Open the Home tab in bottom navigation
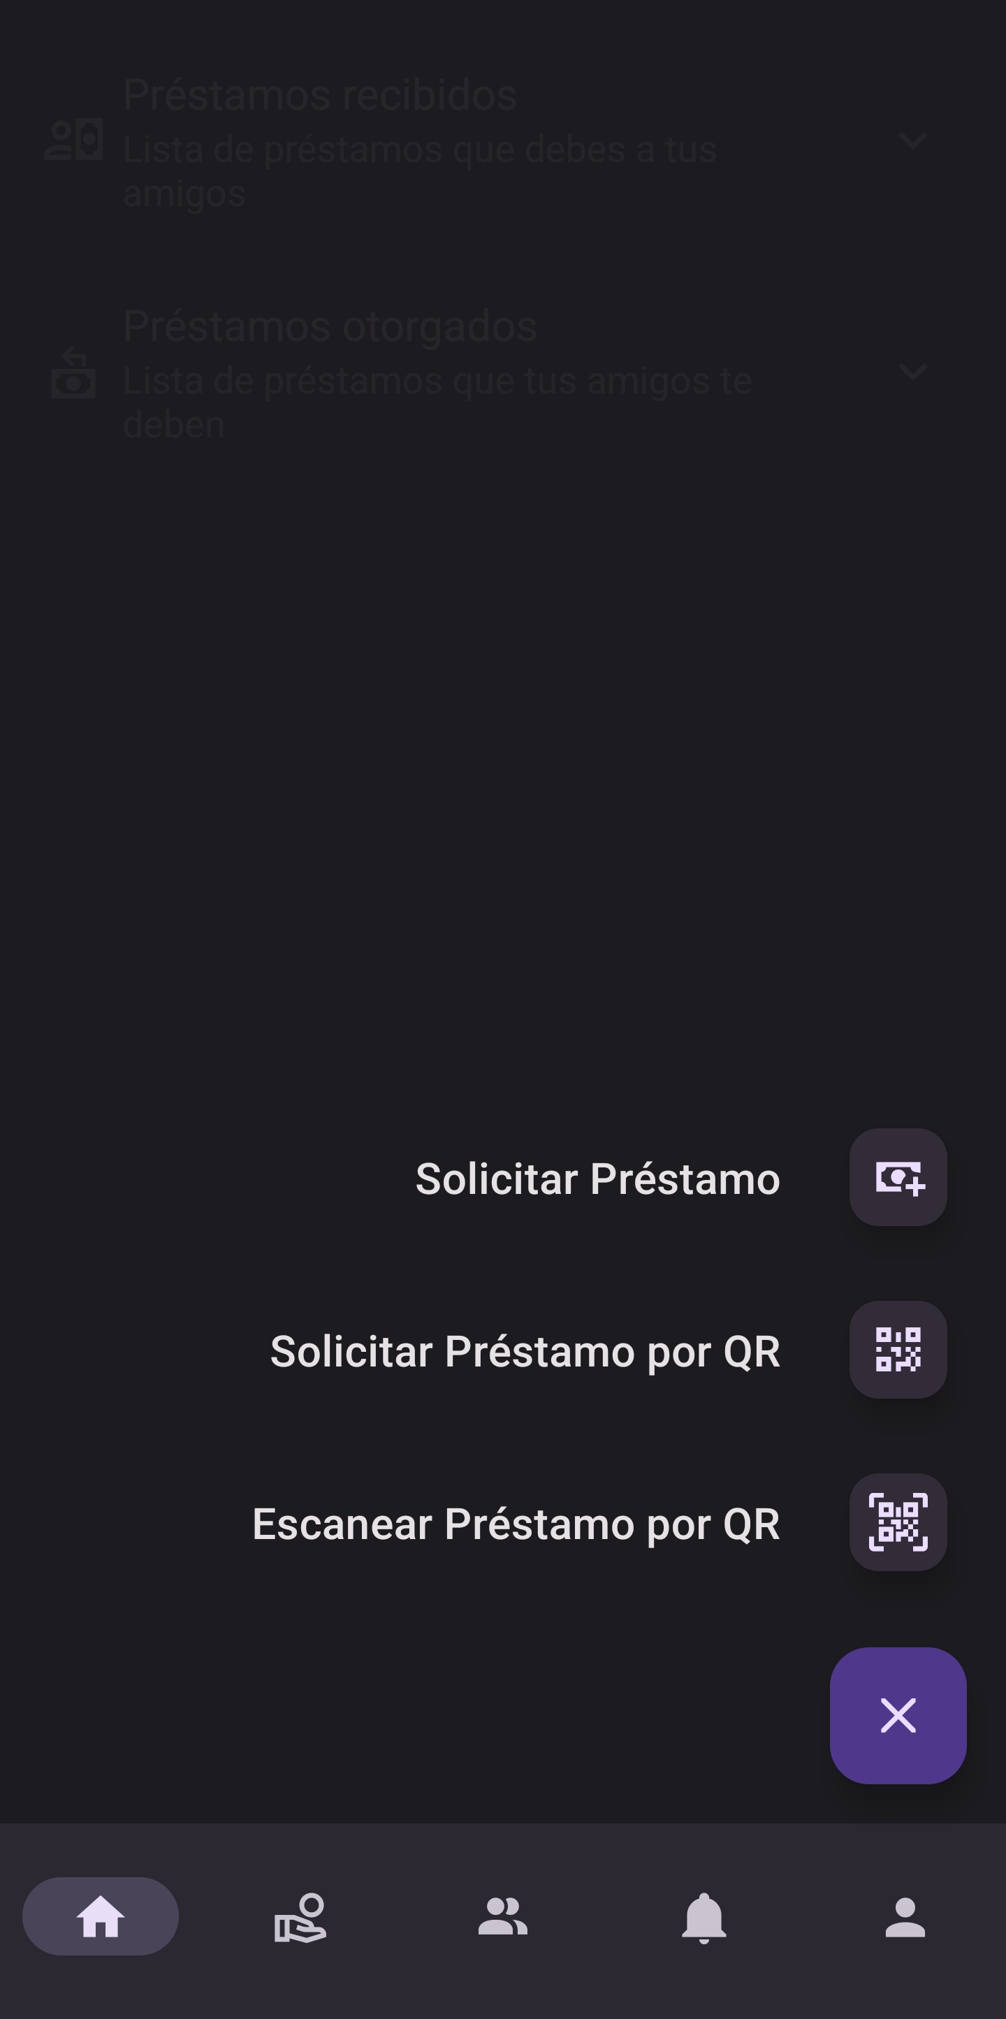Viewport: 1006px width, 2019px height. tap(101, 1916)
